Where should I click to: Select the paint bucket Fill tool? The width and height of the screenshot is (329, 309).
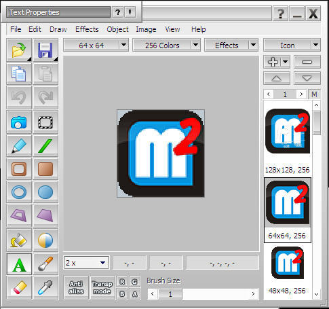coord(19,240)
